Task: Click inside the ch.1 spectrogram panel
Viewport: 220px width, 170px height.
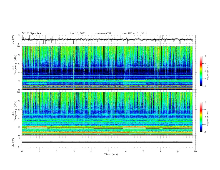Action: pyautogui.click(x=107, y=68)
